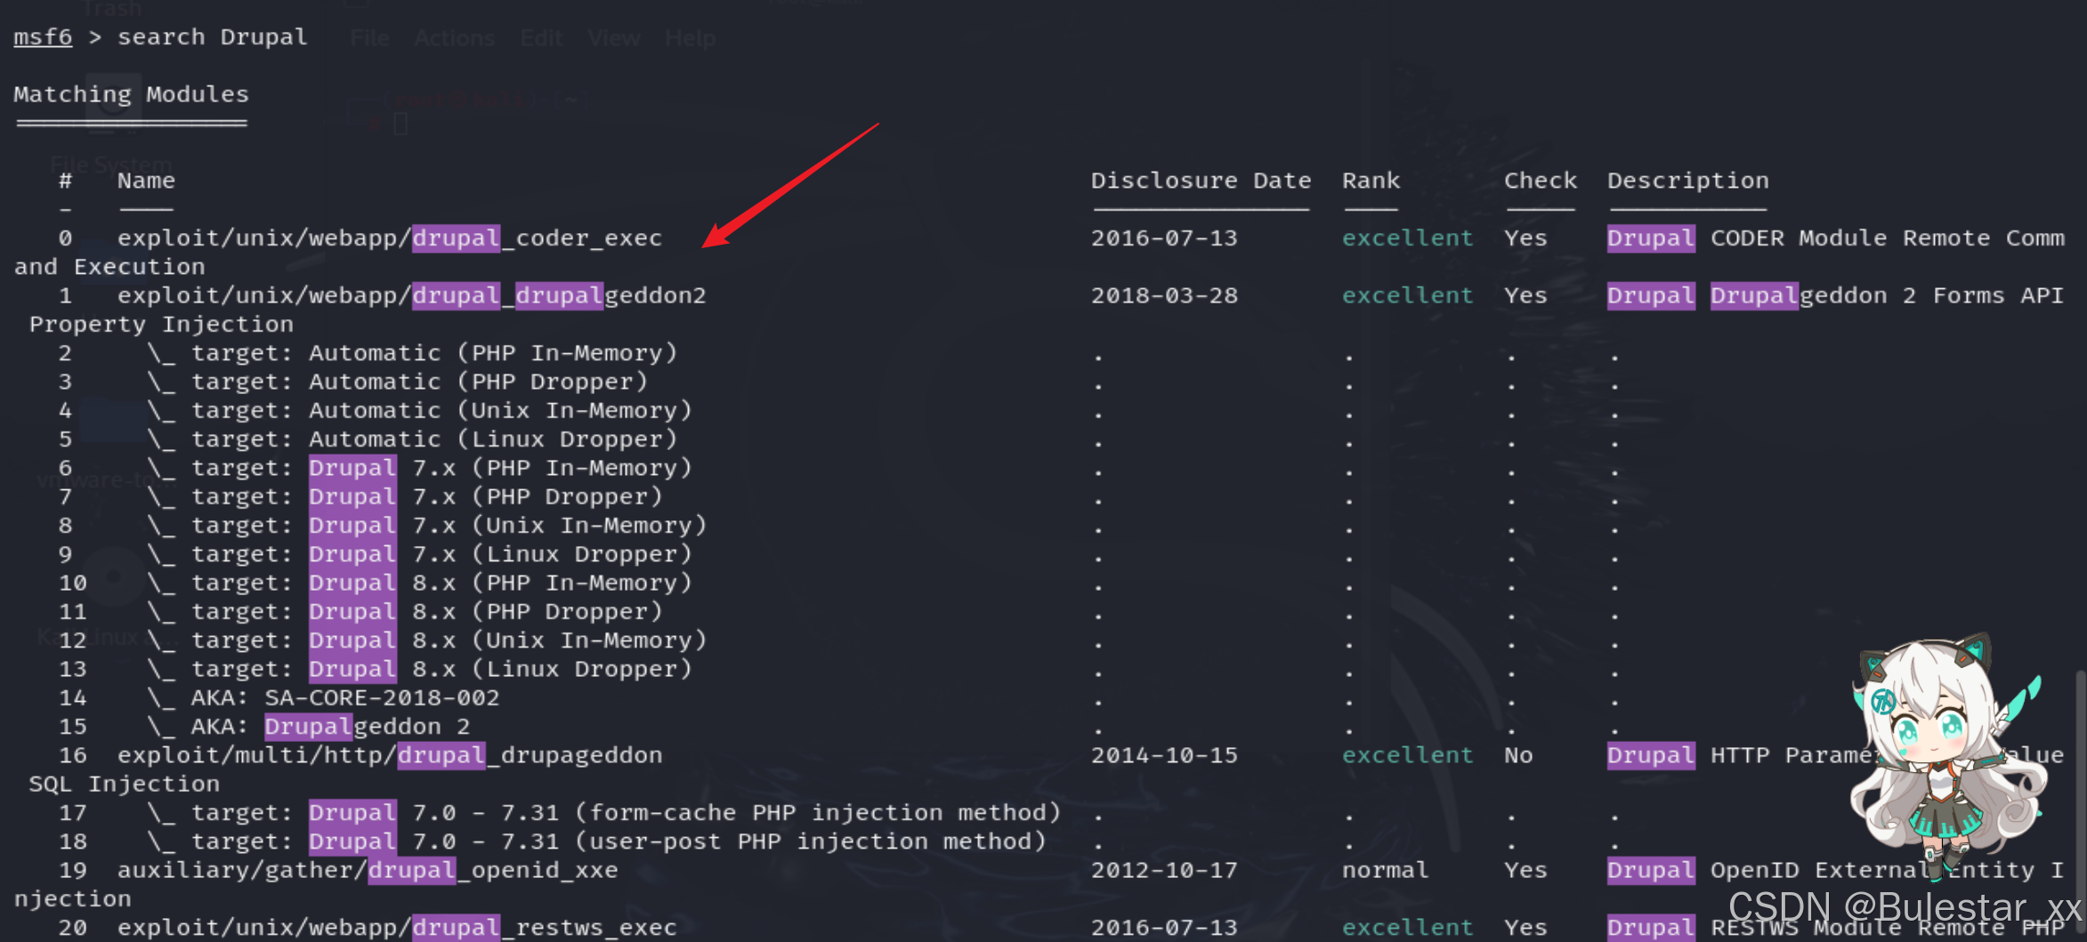
Task: Click 'Property Injection' wrapped line
Action: point(161,325)
